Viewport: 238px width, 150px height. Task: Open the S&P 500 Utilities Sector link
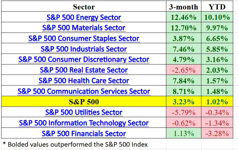pos(84,112)
